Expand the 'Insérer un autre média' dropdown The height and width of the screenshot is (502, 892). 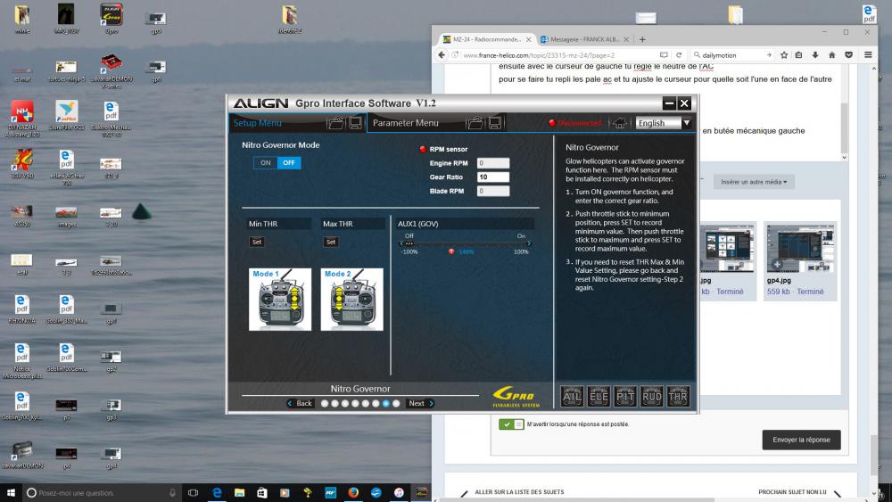pos(754,182)
